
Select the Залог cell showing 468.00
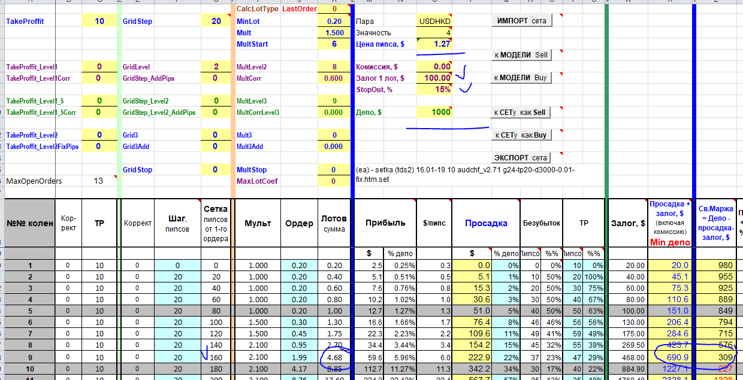pyautogui.click(x=628, y=357)
